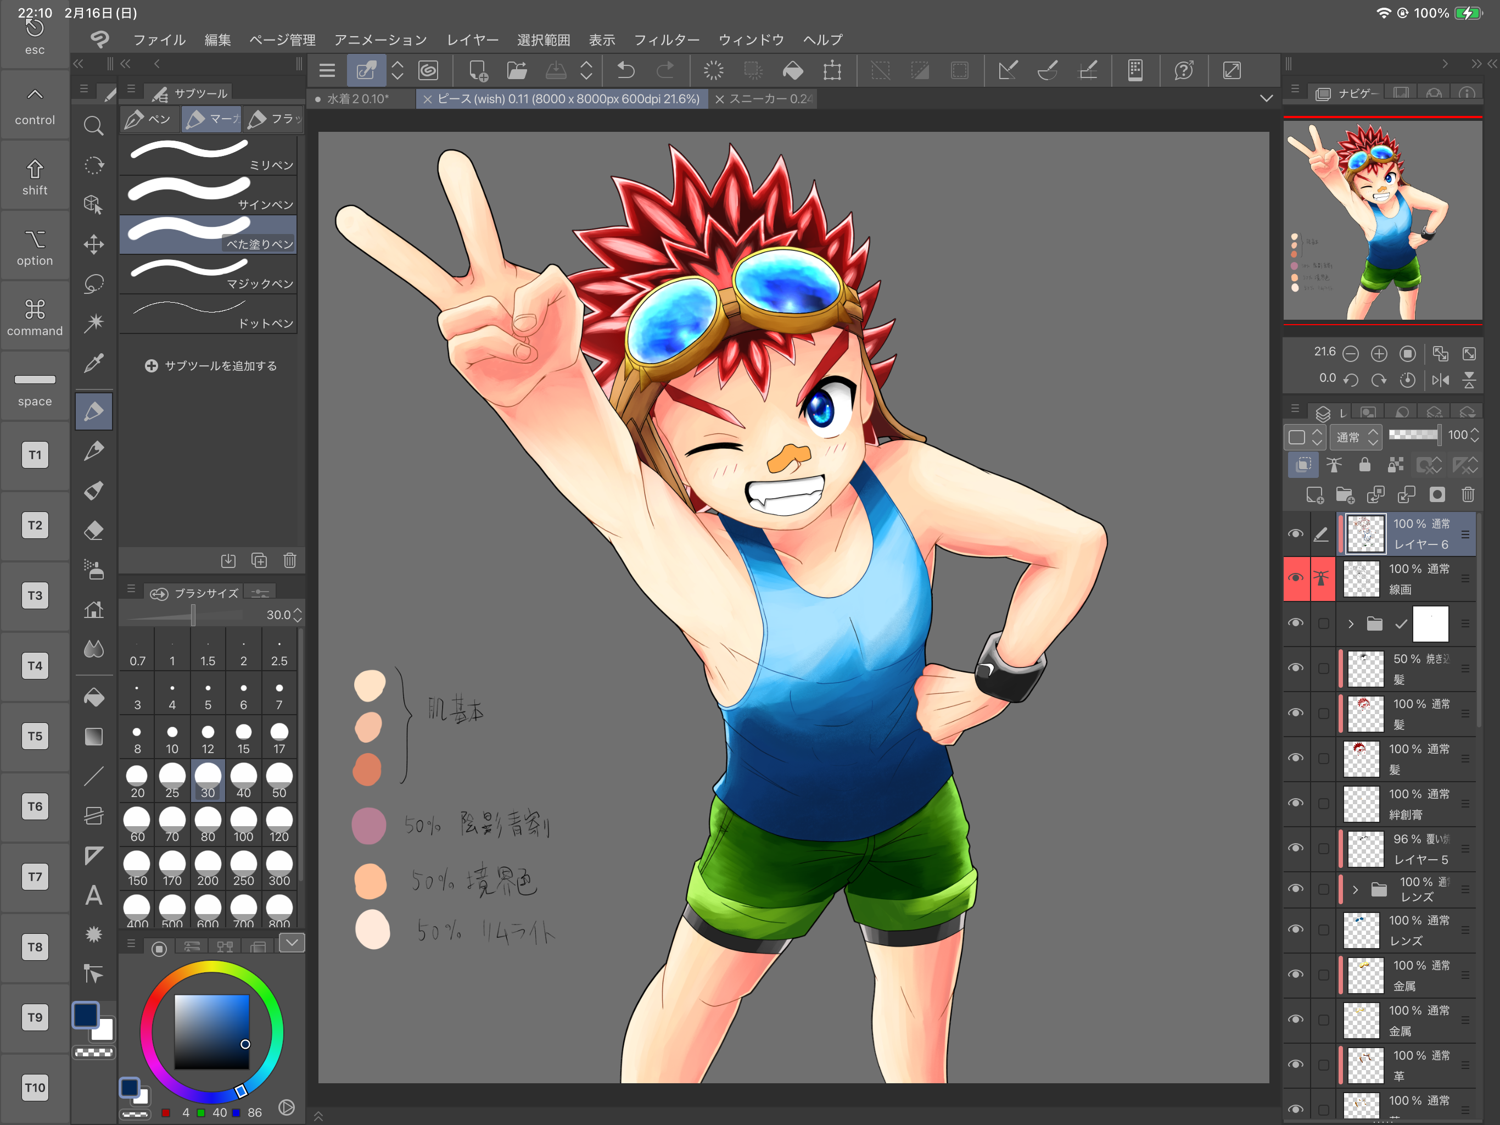Toggle visibility of レイヤー 6 layer

point(1295,534)
